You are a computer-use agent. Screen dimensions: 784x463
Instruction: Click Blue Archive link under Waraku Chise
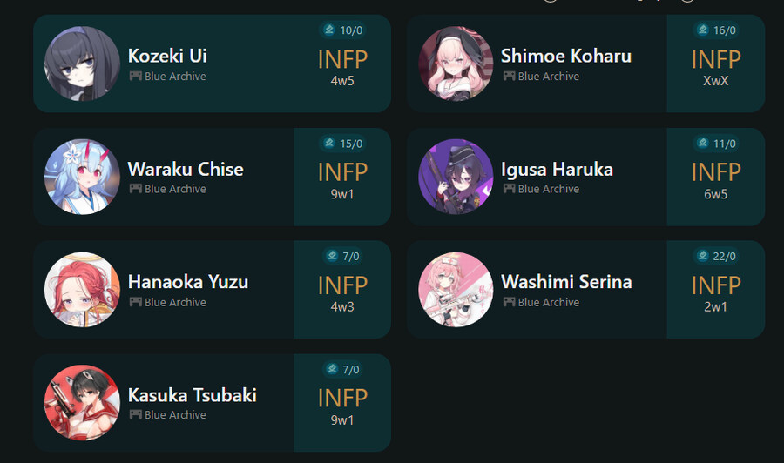point(175,189)
